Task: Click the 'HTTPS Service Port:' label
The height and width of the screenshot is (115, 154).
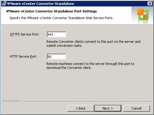Action: click(25, 34)
